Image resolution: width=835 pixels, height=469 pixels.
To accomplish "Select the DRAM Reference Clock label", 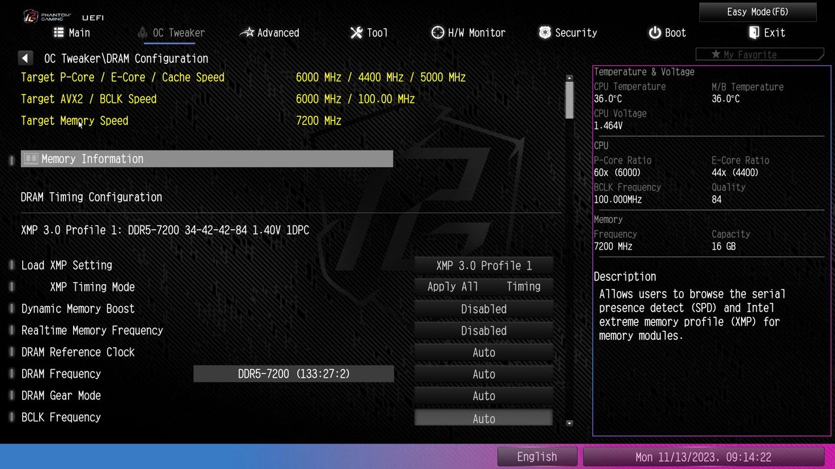I will point(78,352).
